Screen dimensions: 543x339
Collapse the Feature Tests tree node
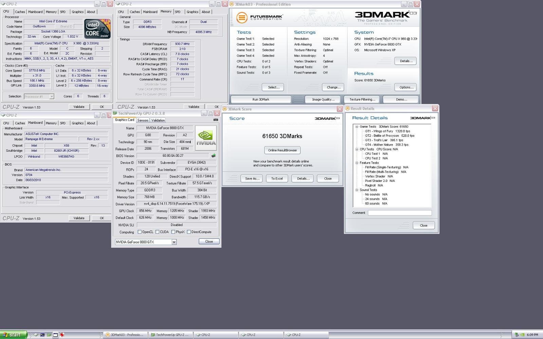pos(357,163)
